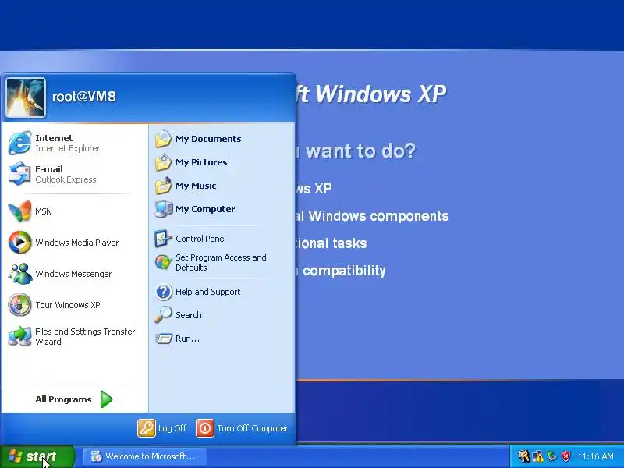
Task: Click the 'tional tasks' link in Welcome window
Action: point(332,243)
